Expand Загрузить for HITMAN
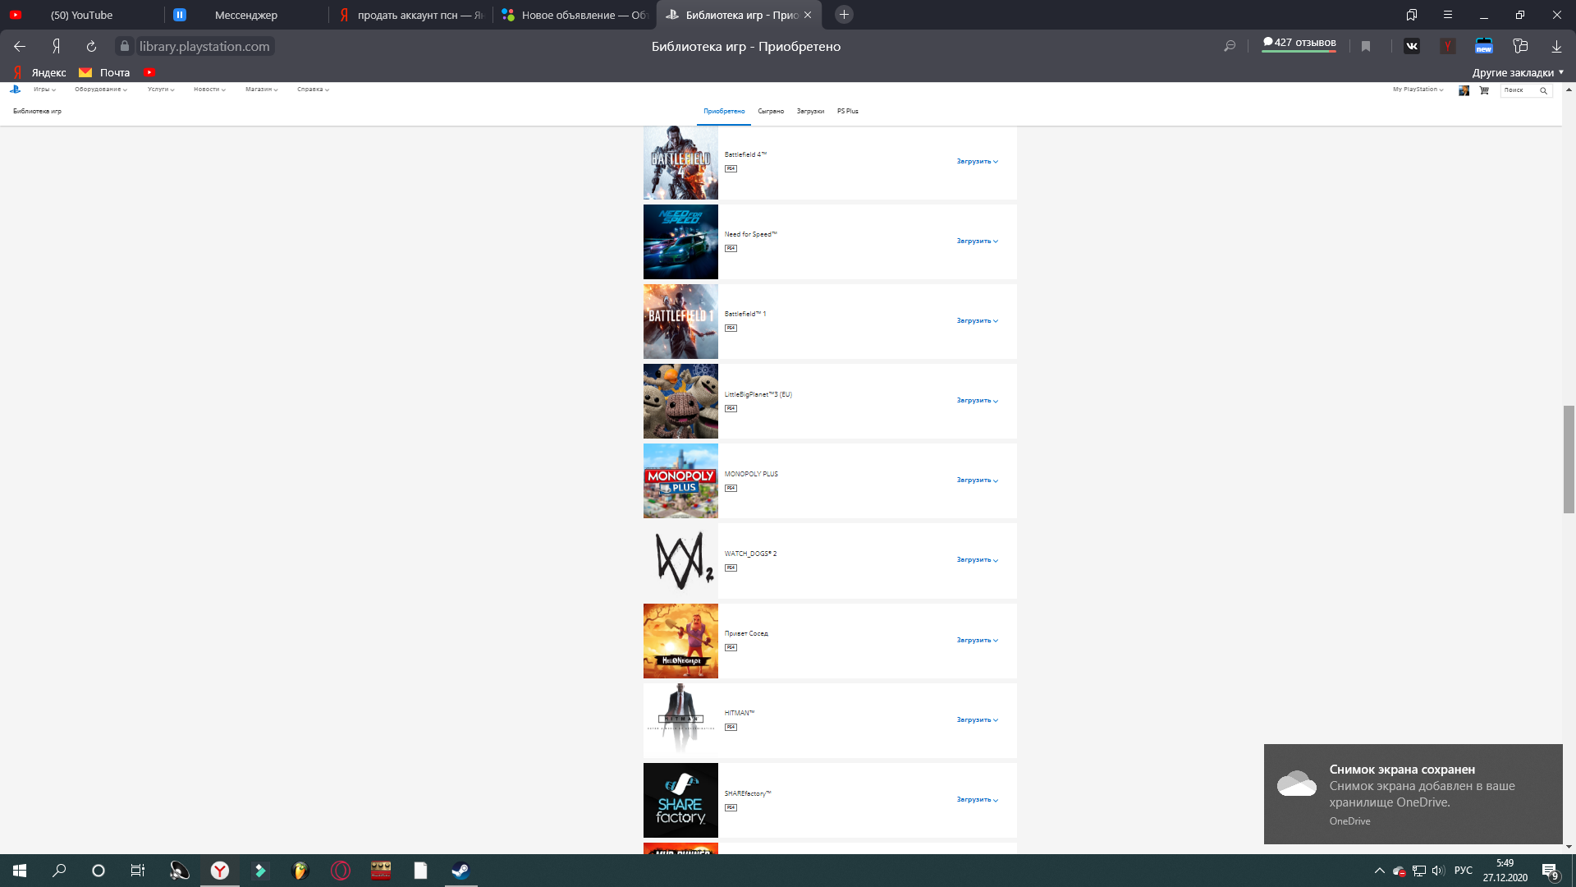1576x887 pixels. pos(977,720)
